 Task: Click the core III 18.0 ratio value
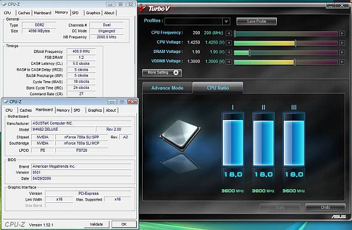294,175
